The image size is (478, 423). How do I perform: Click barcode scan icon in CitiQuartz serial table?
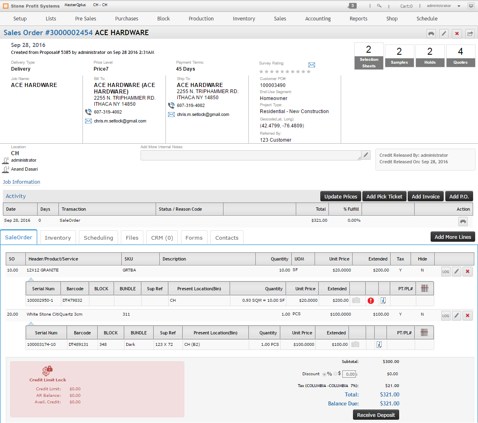coord(424,332)
